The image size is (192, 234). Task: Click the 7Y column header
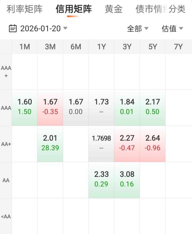178,47
